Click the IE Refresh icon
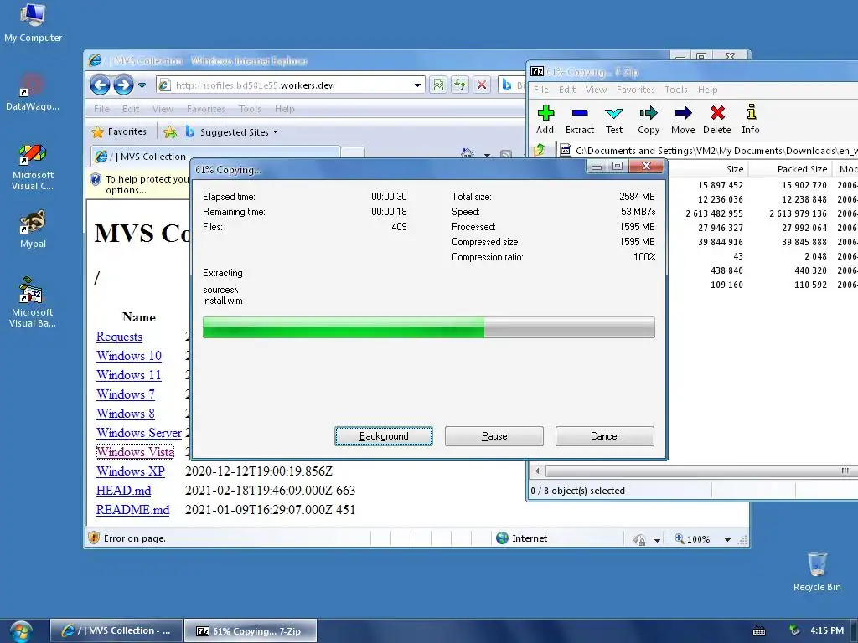The width and height of the screenshot is (858, 643). pyautogui.click(x=460, y=85)
